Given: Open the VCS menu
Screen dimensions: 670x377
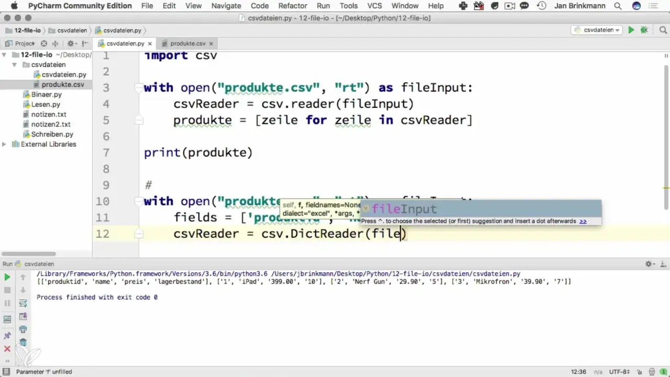Looking at the screenshot, I should [x=376, y=6].
